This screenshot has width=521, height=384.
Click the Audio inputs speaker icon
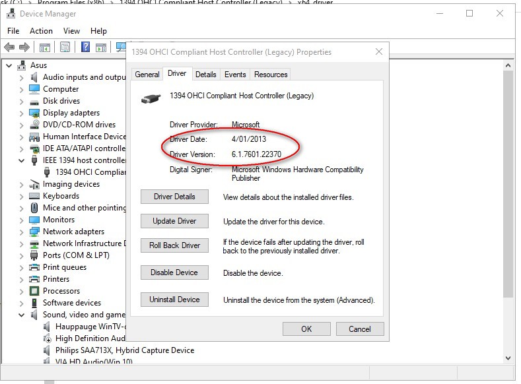34,77
